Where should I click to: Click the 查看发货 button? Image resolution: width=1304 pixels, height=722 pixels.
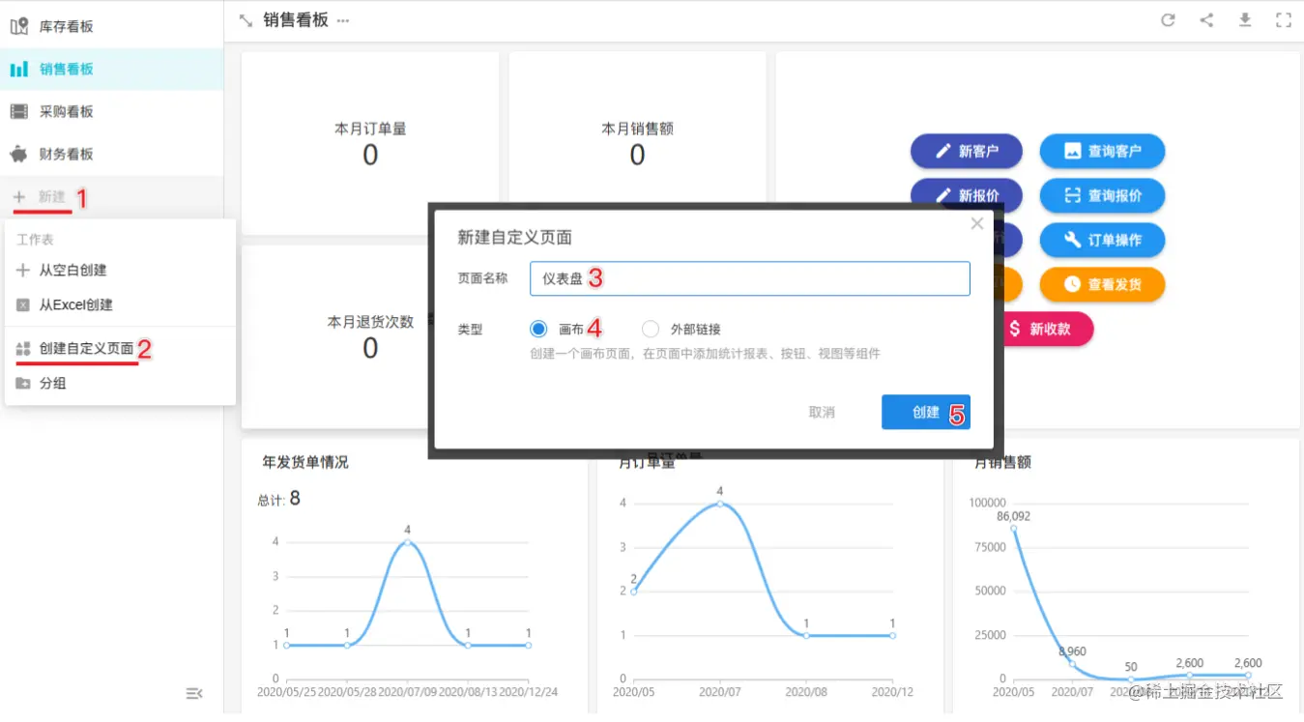coord(1102,284)
